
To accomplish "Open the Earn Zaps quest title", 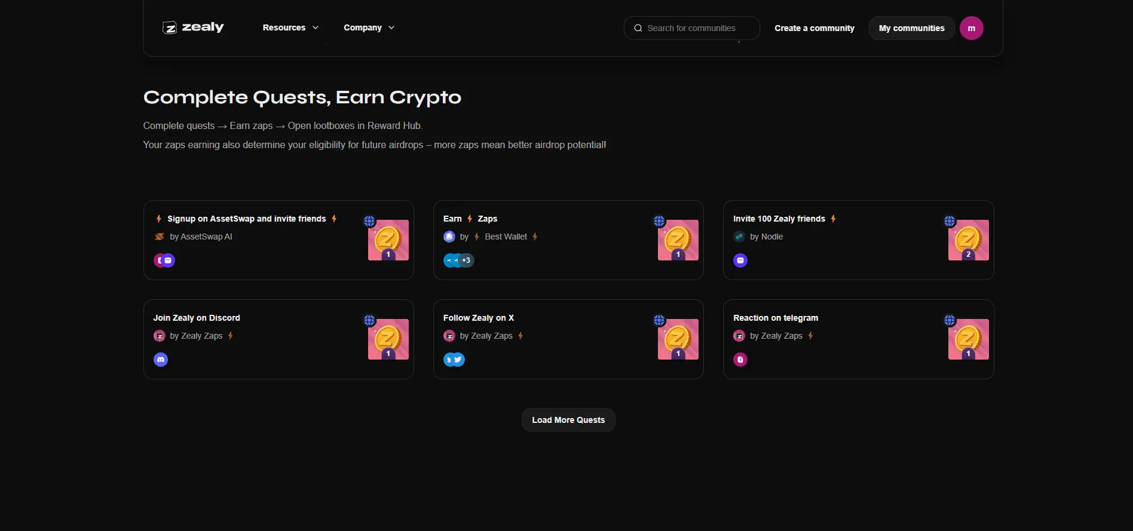I will 470,219.
